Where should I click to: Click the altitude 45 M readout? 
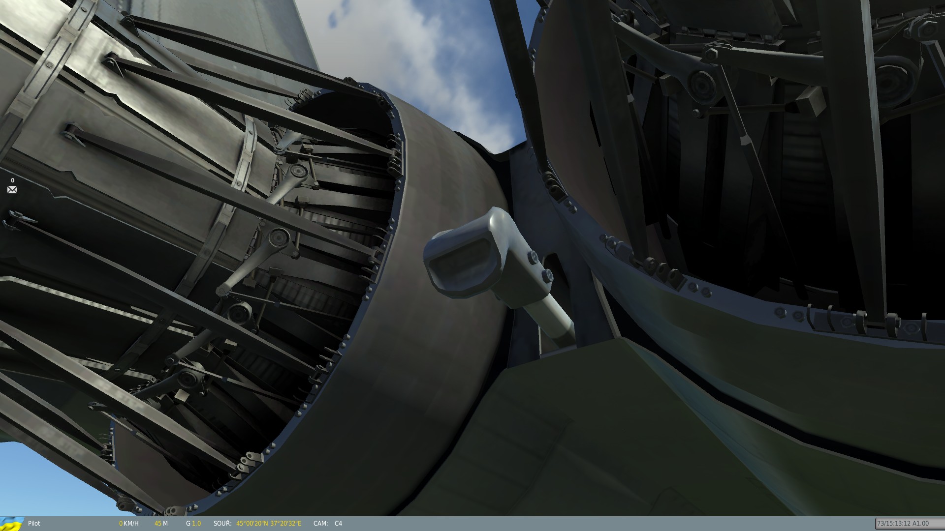point(161,524)
